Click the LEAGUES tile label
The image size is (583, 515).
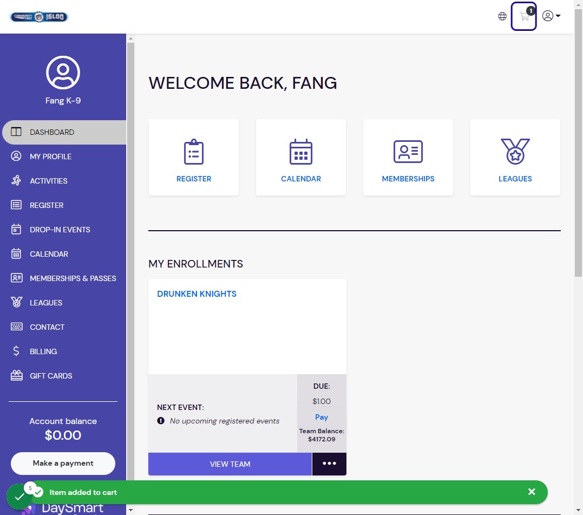[x=515, y=179]
